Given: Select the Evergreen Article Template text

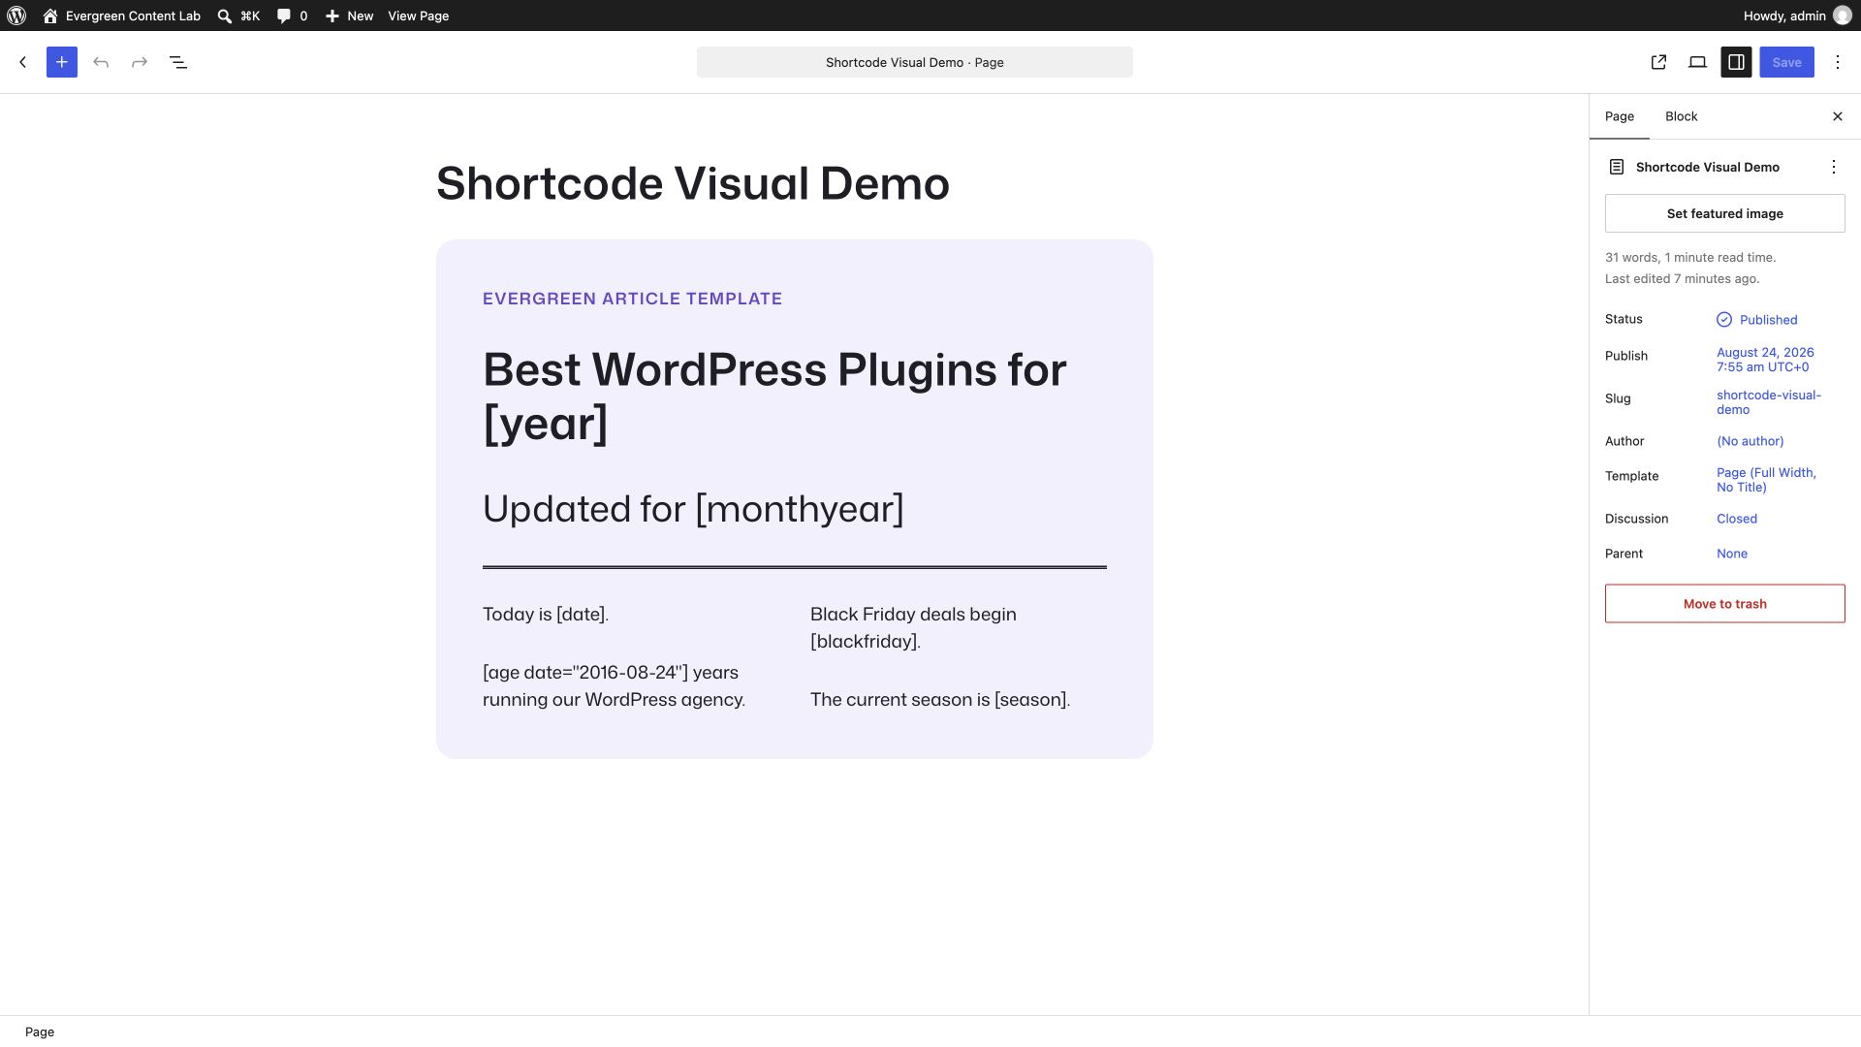Looking at the screenshot, I should pos(632,299).
